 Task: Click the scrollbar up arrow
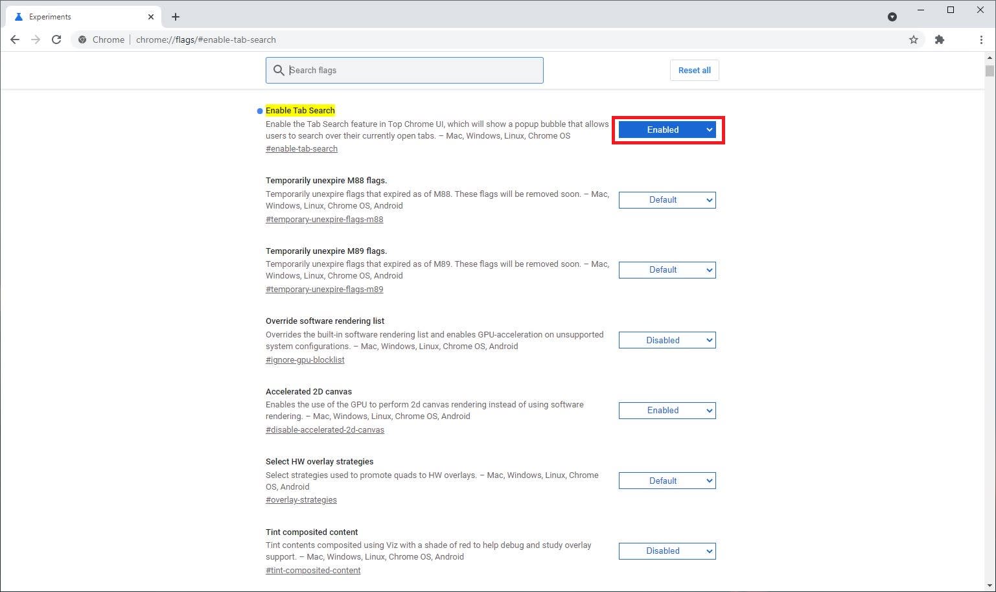point(990,58)
